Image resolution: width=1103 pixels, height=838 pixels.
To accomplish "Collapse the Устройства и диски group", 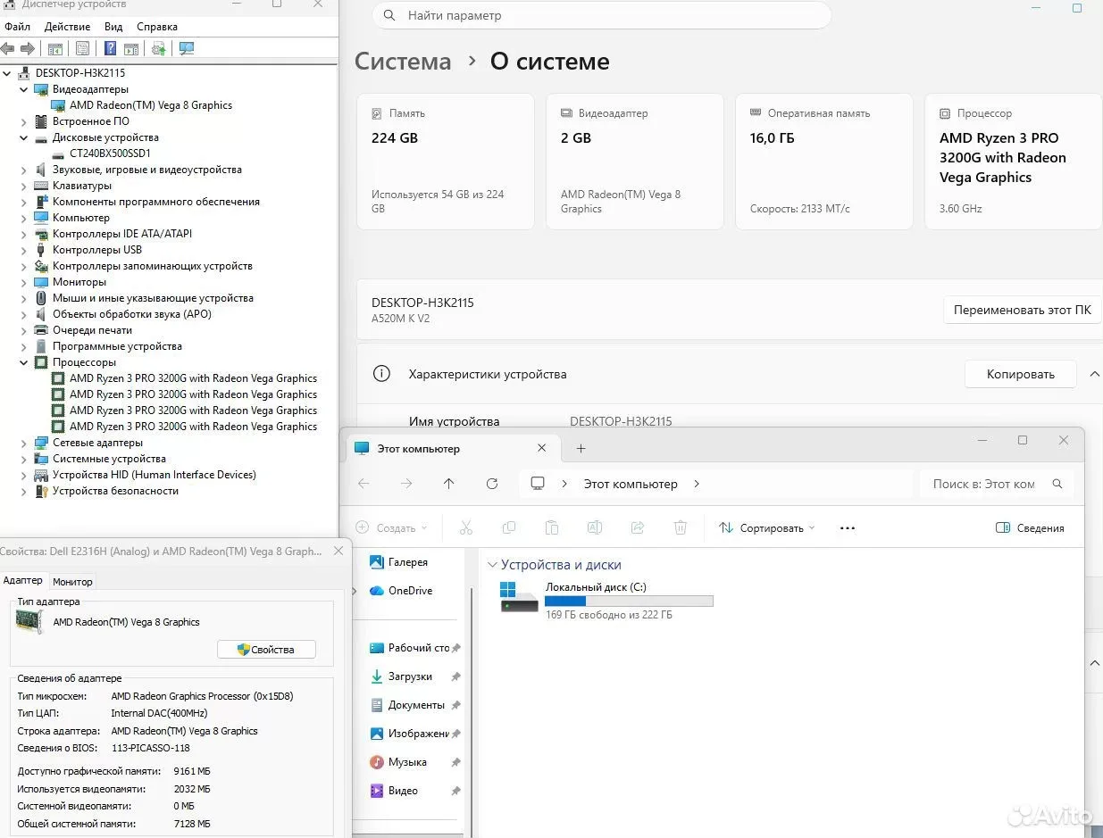I will (x=492, y=565).
